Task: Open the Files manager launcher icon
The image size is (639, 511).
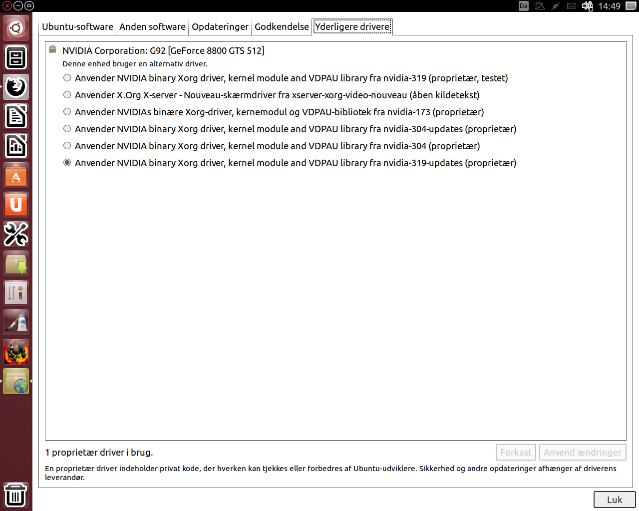Action: (x=16, y=57)
